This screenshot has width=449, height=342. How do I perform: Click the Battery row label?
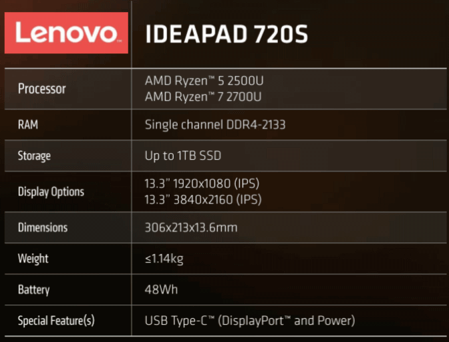(34, 290)
